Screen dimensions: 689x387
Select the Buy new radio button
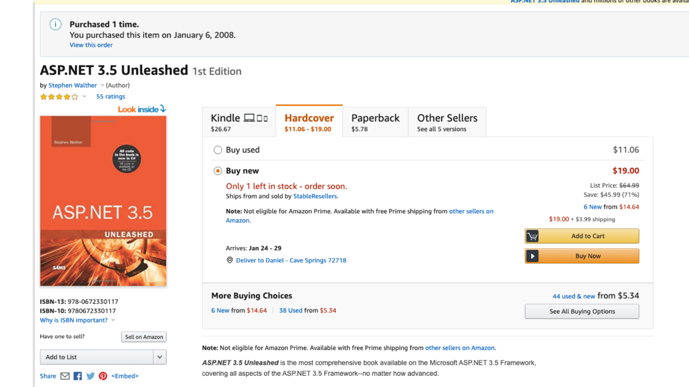click(x=218, y=171)
